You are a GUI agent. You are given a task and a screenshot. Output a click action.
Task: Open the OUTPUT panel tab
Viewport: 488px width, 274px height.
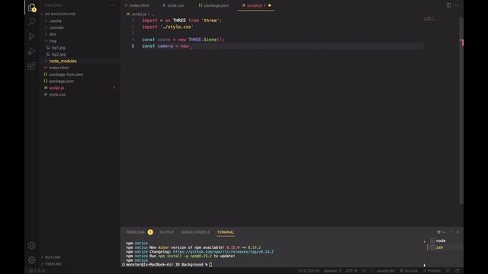pyautogui.click(x=166, y=232)
